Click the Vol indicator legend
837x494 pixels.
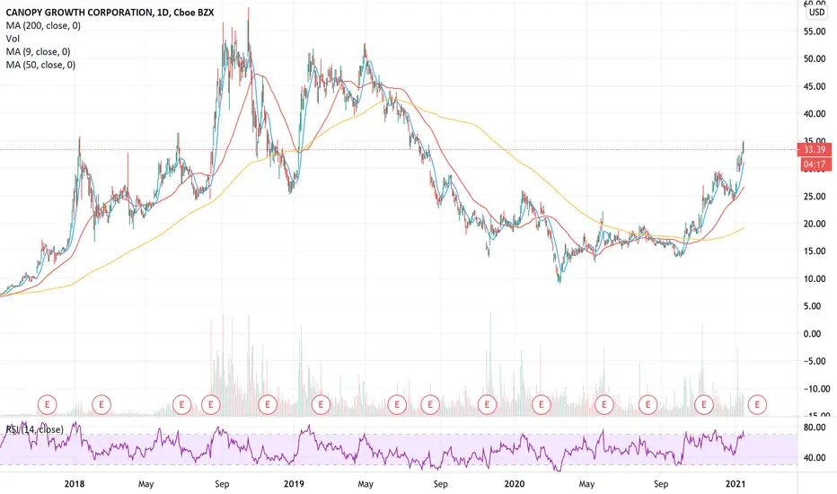coord(13,39)
